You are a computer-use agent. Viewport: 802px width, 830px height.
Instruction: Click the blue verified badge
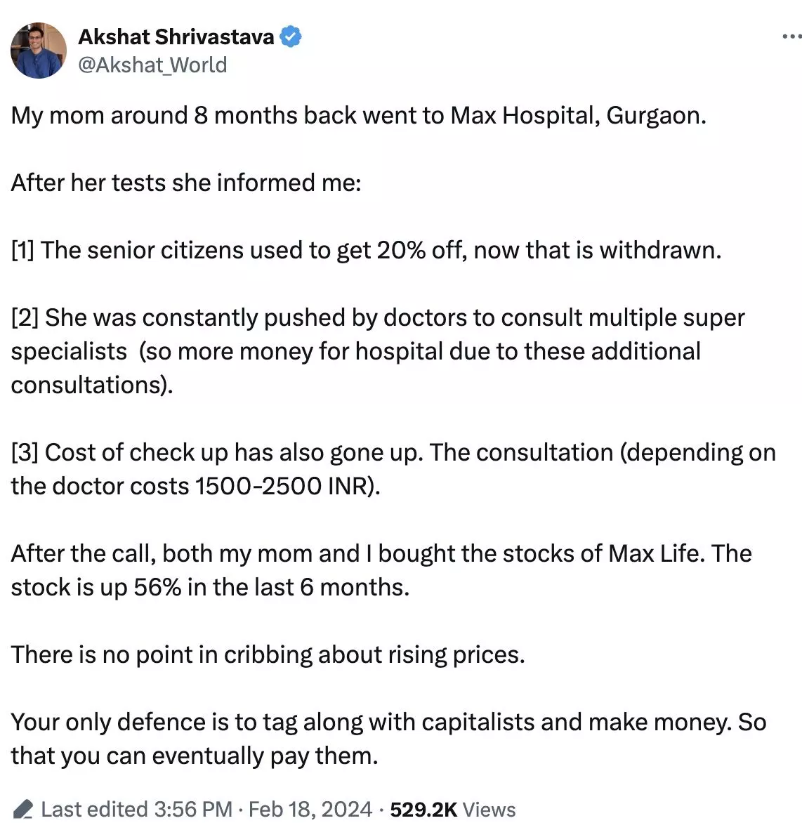coord(291,37)
